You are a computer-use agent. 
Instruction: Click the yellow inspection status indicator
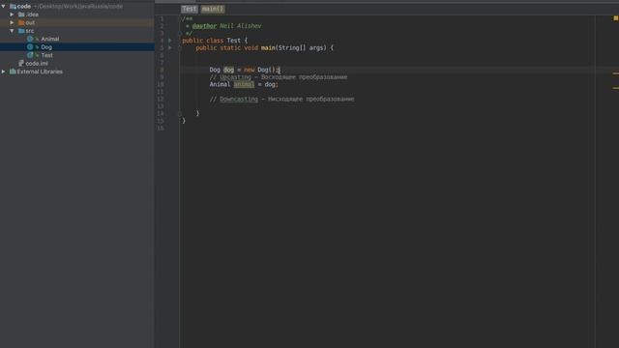(x=615, y=18)
